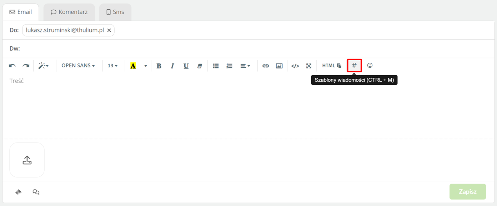497x206 pixels.
Task: Open the code view icon
Action: [x=295, y=66]
